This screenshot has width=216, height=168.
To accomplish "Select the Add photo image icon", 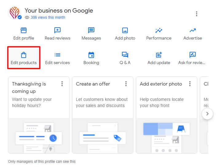I will point(125,30).
